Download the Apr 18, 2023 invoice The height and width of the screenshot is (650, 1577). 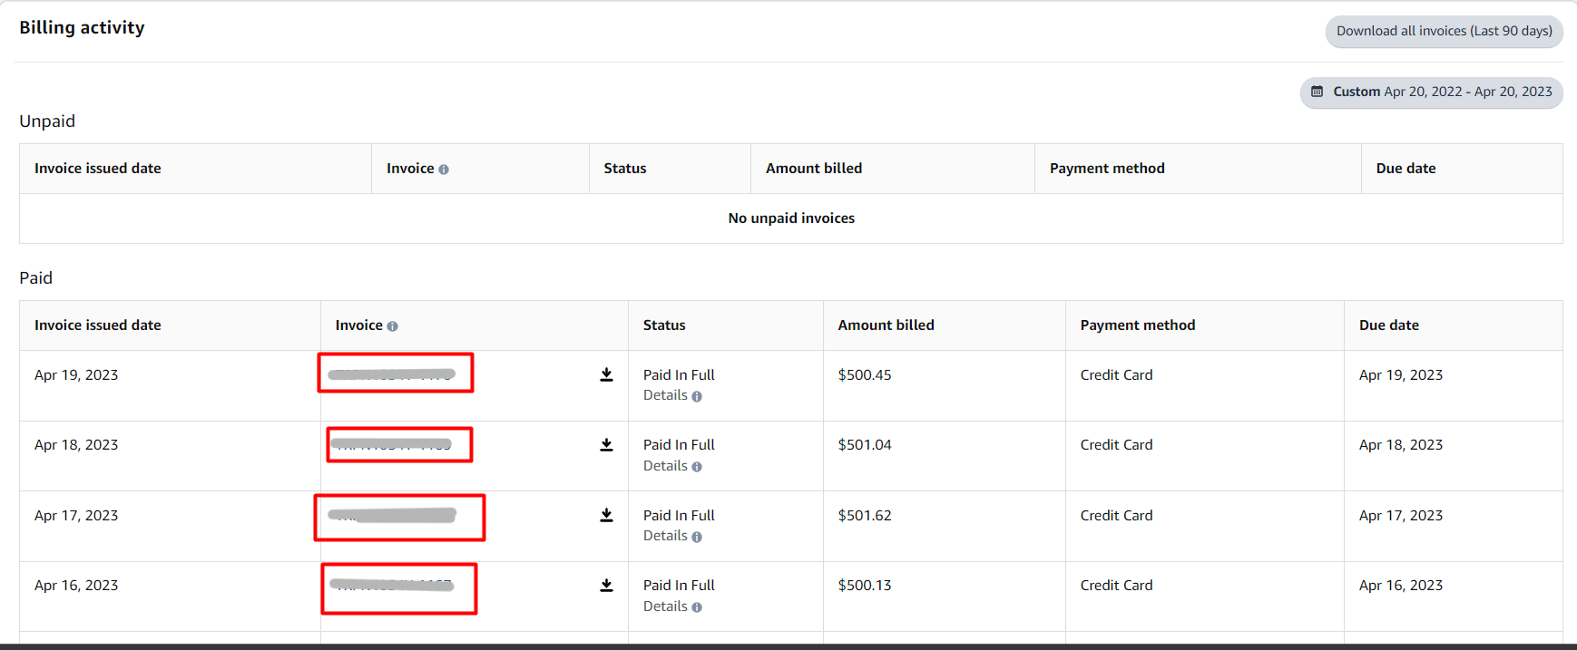[606, 445]
